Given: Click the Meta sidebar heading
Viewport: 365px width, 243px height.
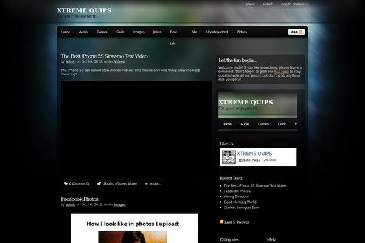Looking at the screenshot, I should [x=272, y=240].
